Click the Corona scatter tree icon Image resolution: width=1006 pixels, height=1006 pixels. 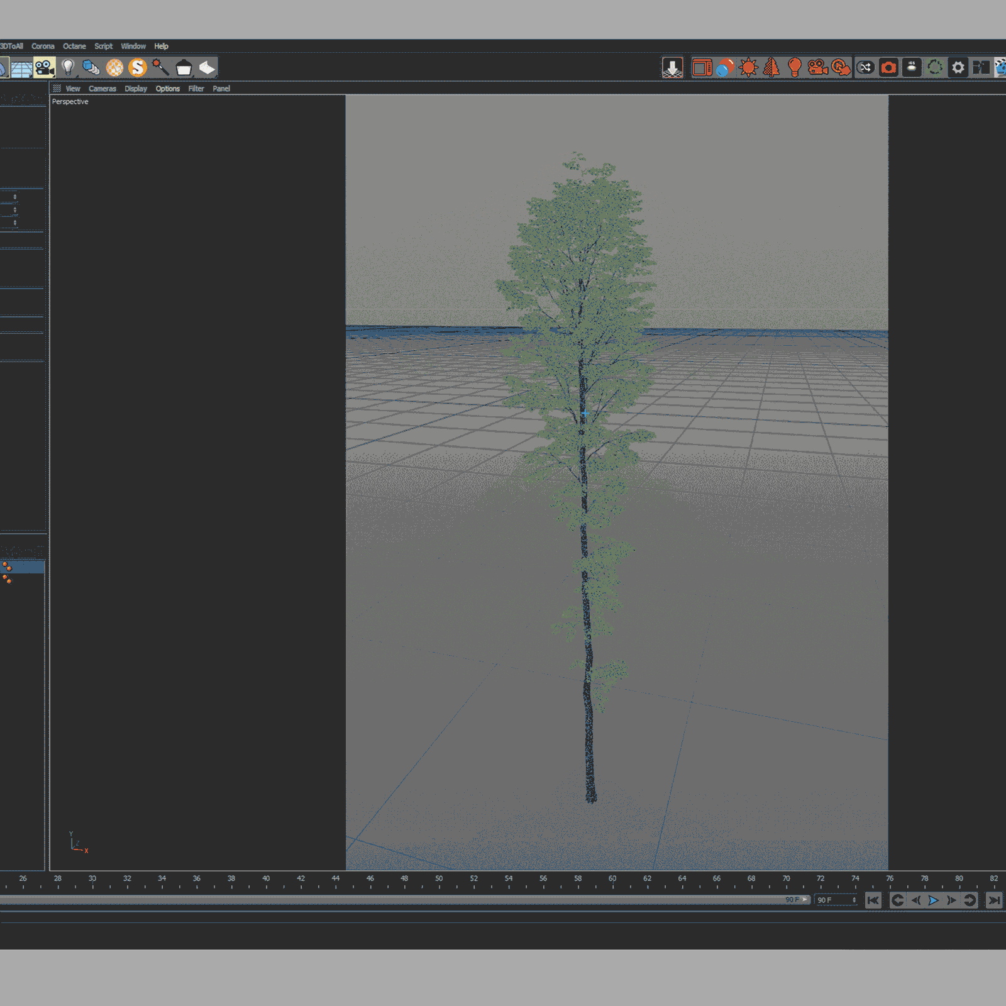771,67
